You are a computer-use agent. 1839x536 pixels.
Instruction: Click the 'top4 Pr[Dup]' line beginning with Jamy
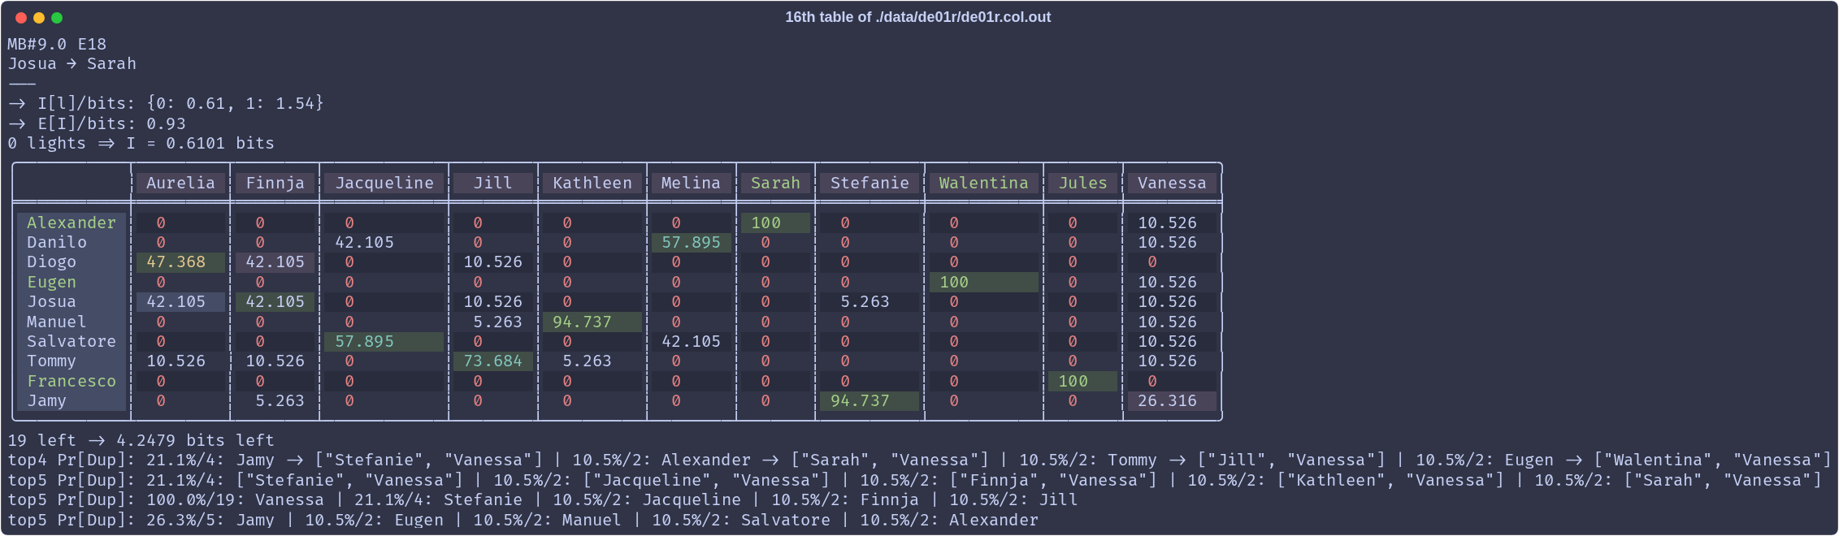919,460
